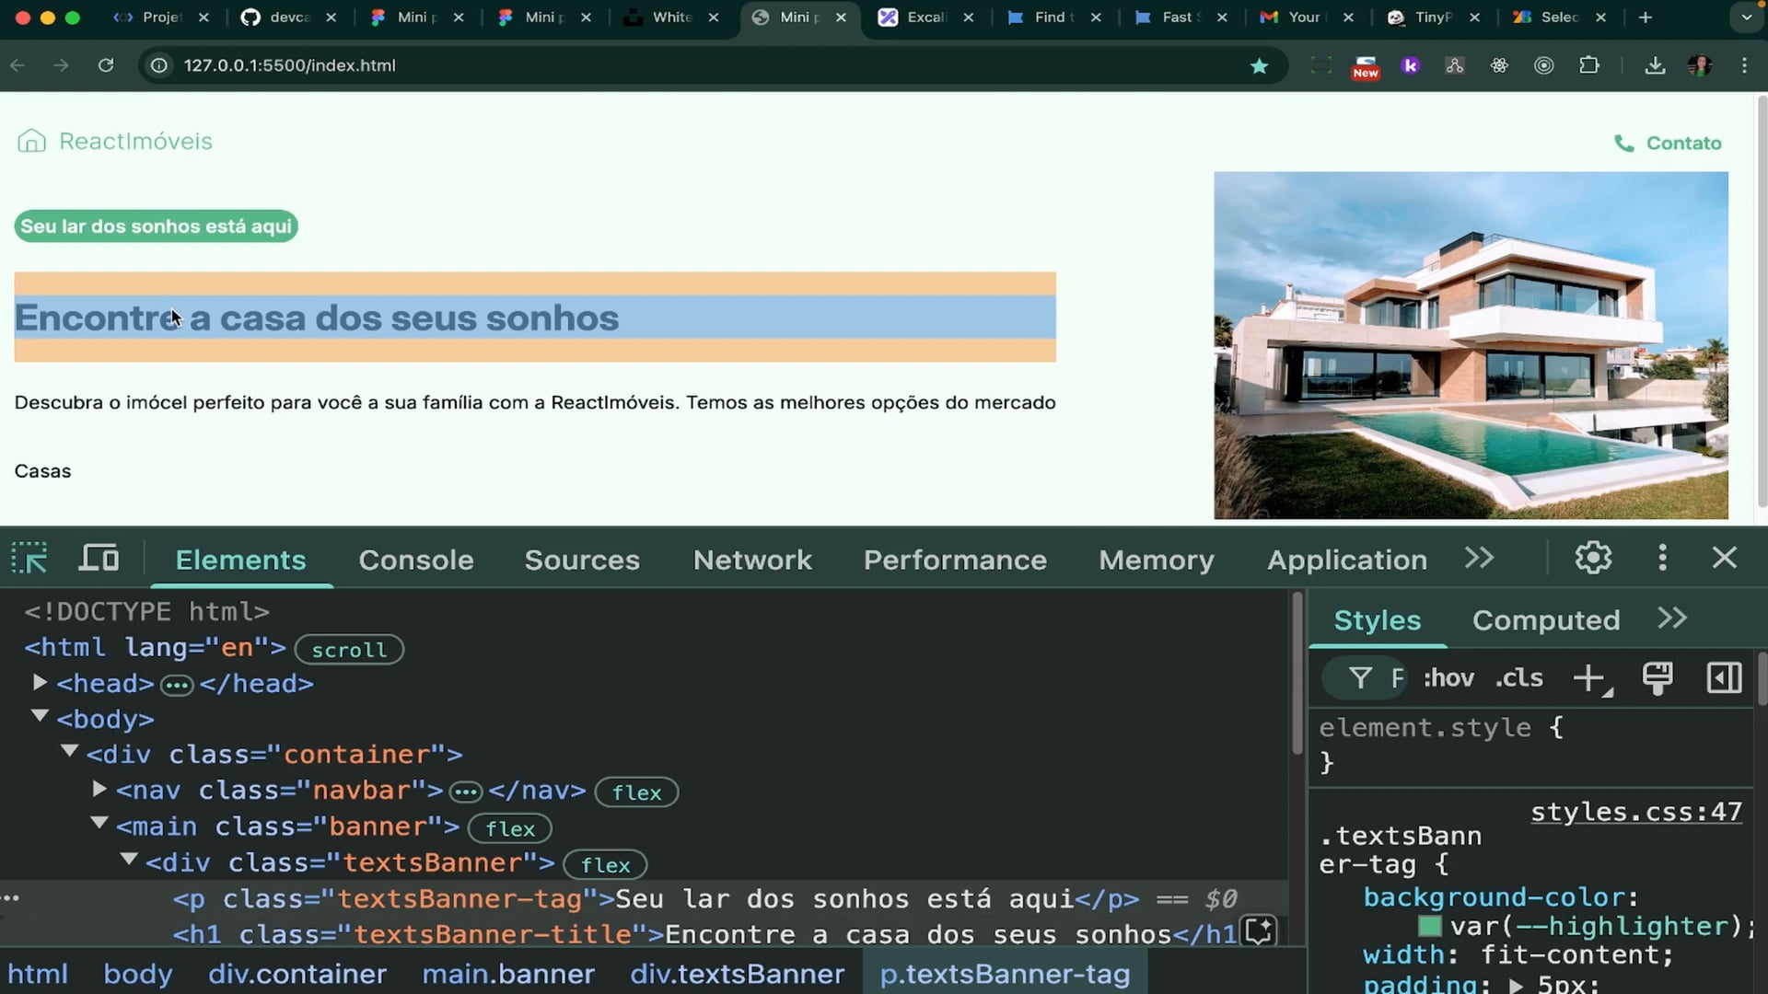This screenshot has height=994, width=1768.
Task: Toggle :hov element state panel
Action: (x=1448, y=678)
